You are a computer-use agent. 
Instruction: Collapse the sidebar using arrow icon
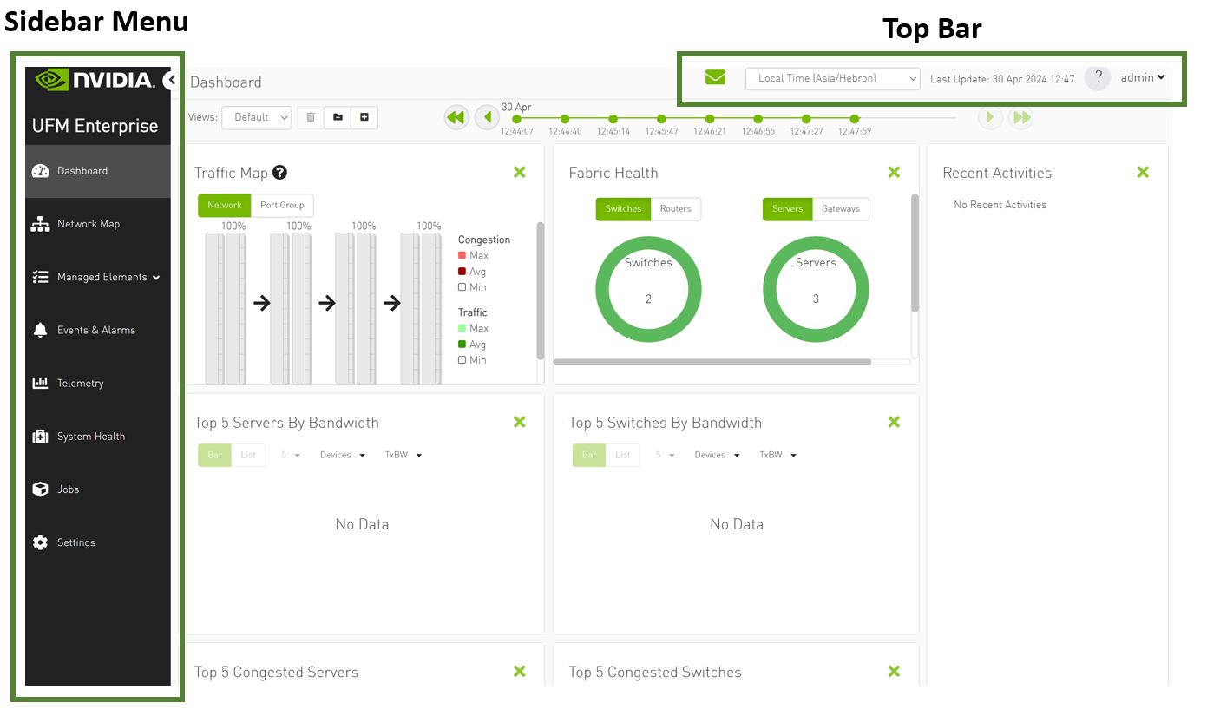[x=171, y=80]
